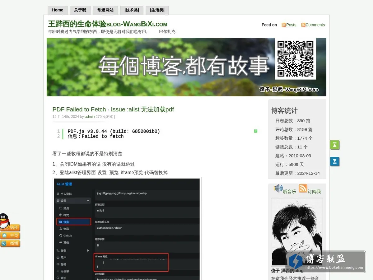The width and height of the screenshot is (373, 280).
Task: Open the Comments feed link
Action: coord(315,25)
